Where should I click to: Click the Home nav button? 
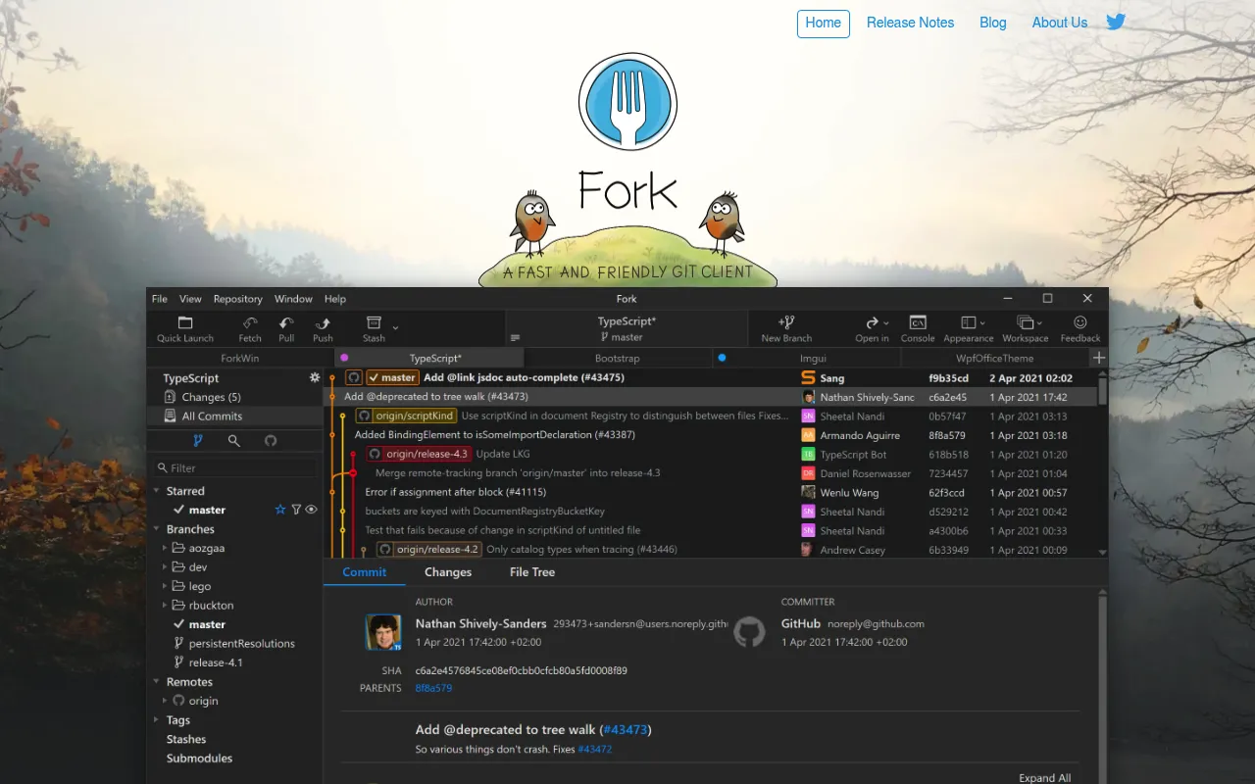point(824,24)
